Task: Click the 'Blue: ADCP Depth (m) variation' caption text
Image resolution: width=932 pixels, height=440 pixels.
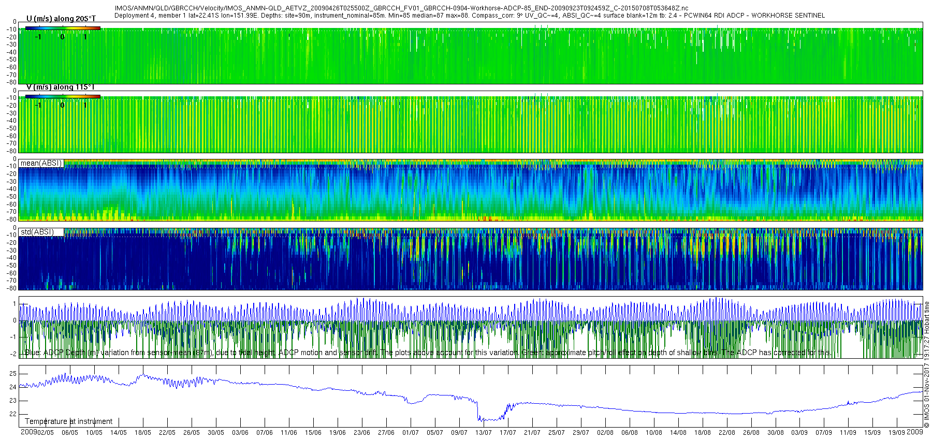Action: click(428, 353)
